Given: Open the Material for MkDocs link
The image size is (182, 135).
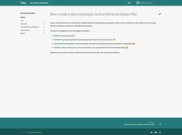Looking at the screenshot, I should pyautogui.click(x=35, y=132).
